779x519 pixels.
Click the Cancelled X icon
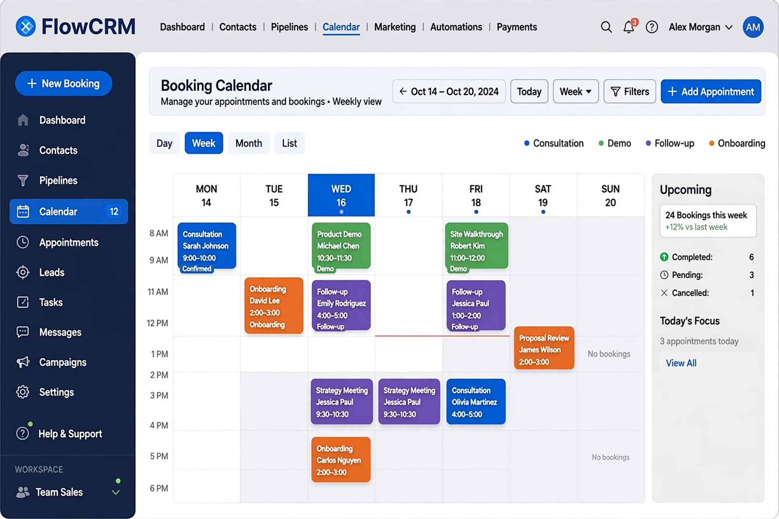pyautogui.click(x=664, y=293)
